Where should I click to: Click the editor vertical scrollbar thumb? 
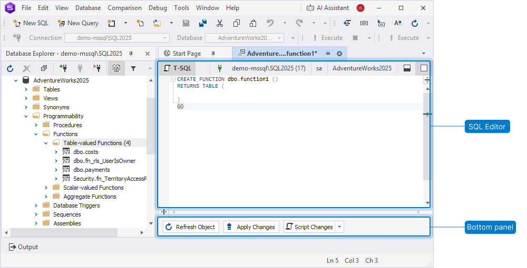point(427,137)
